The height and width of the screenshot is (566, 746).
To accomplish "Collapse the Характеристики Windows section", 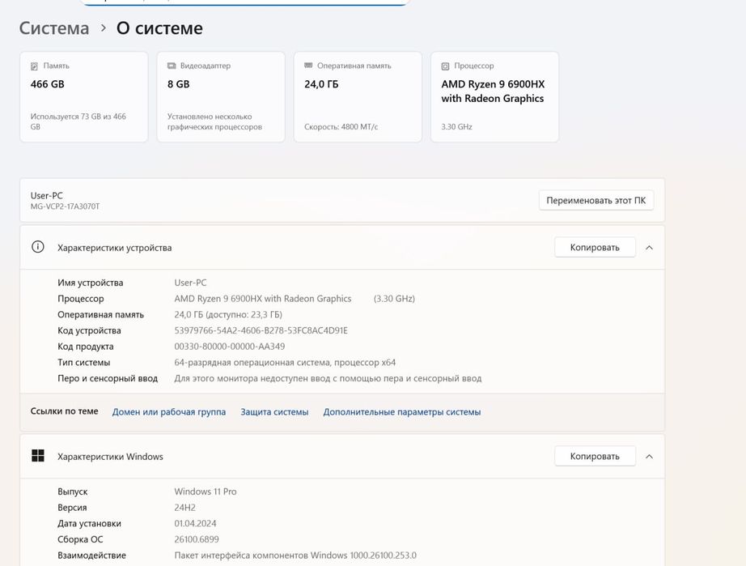I will coord(649,457).
